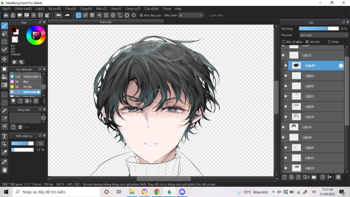
Task: Open the Pha trộn Soft Light dropdown
Action: click(324, 35)
